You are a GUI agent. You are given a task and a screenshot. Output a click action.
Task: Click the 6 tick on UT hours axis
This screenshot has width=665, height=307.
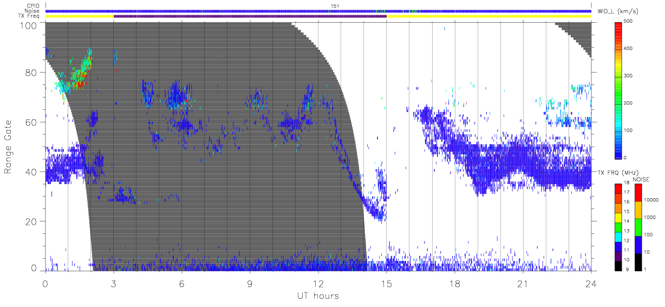(x=182, y=283)
